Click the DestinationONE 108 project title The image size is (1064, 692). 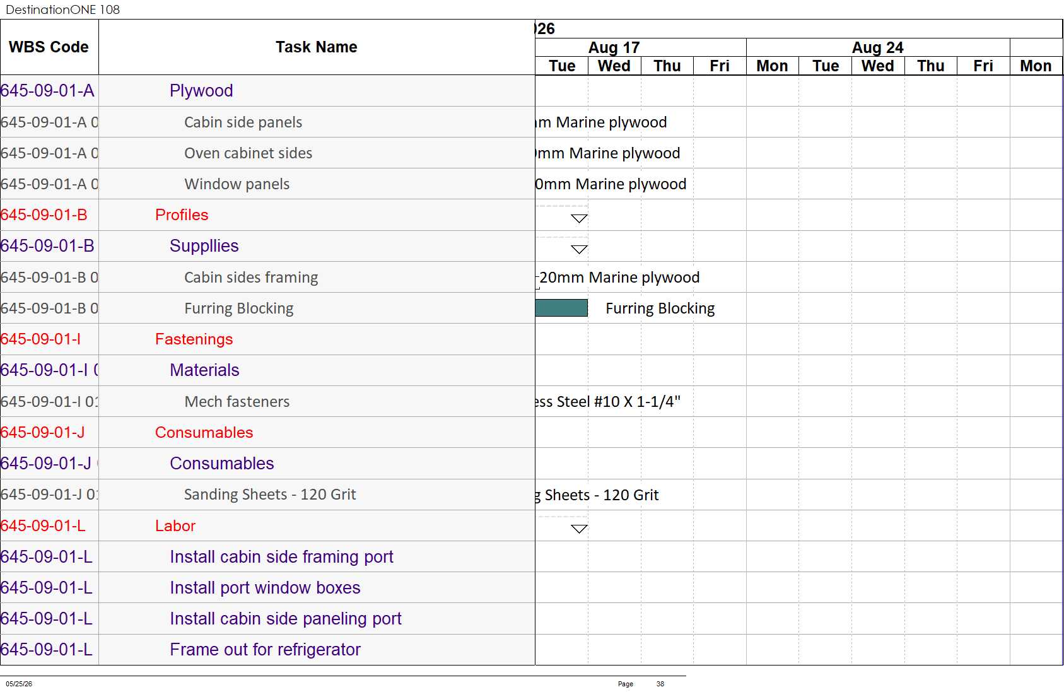[x=62, y=9]
